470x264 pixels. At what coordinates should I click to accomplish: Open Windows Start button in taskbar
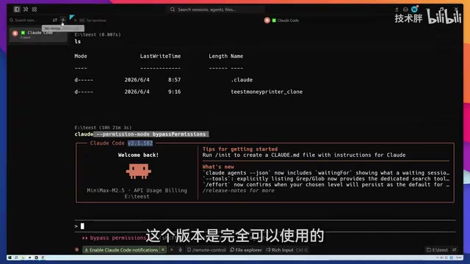click(x=10, y=257)
